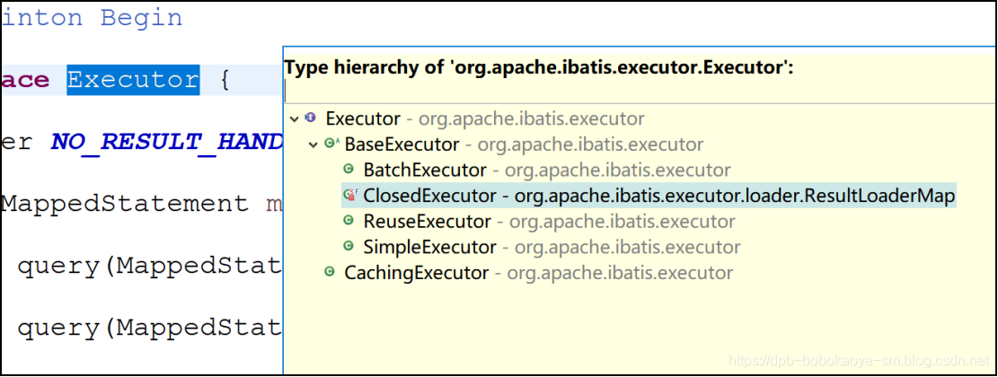
Task: Click the BaseExecutor abstract class icon
Action: [331, 144]
